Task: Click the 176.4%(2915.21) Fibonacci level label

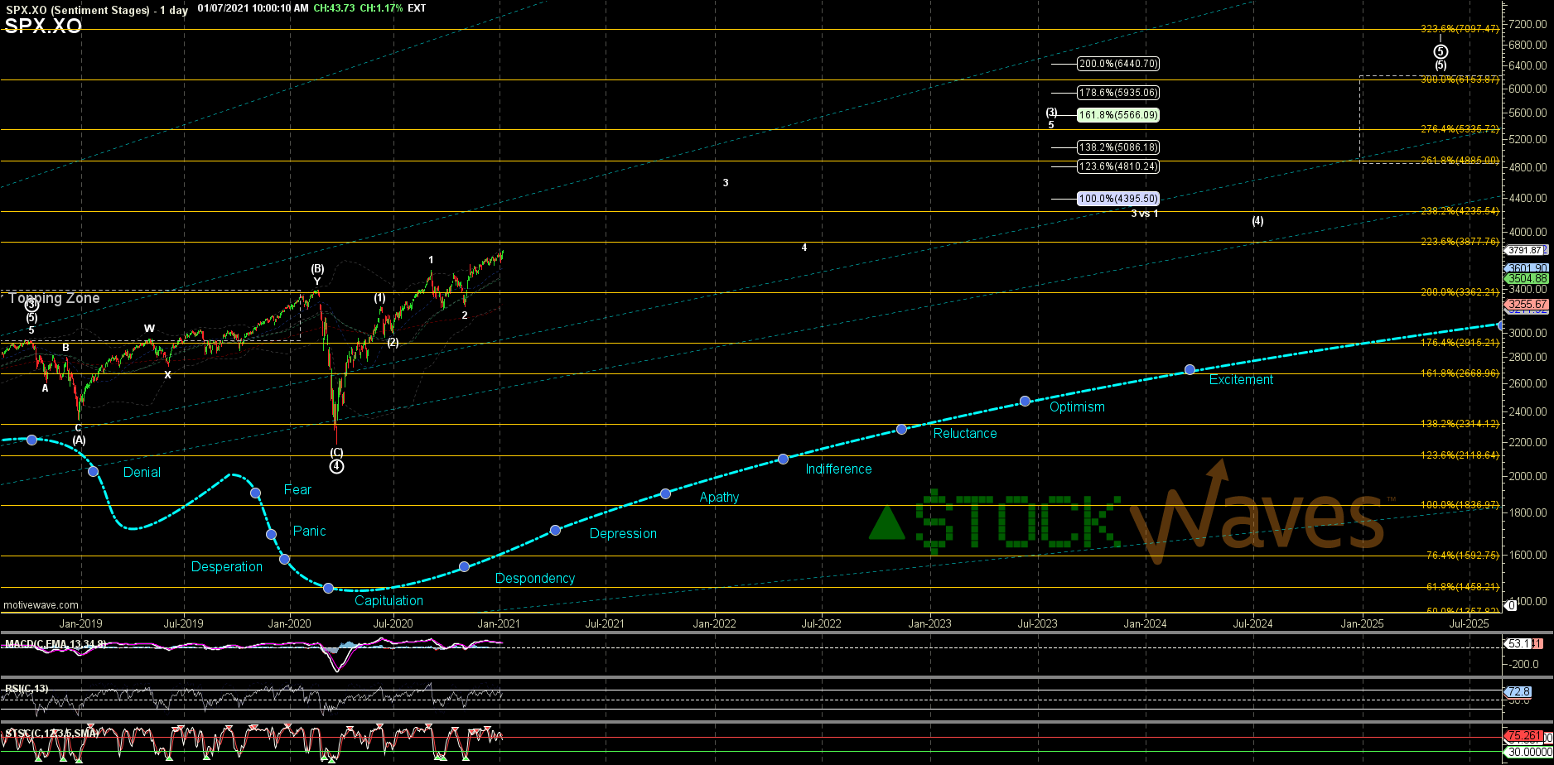Action: (x=1460, y=342)
